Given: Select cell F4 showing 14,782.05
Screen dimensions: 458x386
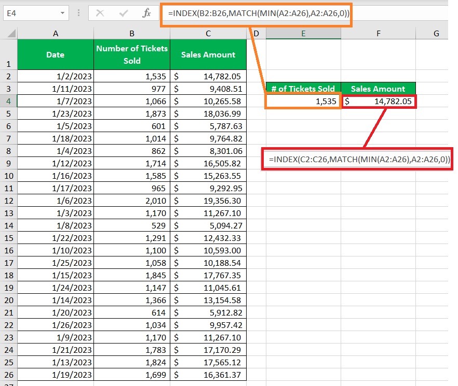Looking at the screenshot, I should pos(378,101).
